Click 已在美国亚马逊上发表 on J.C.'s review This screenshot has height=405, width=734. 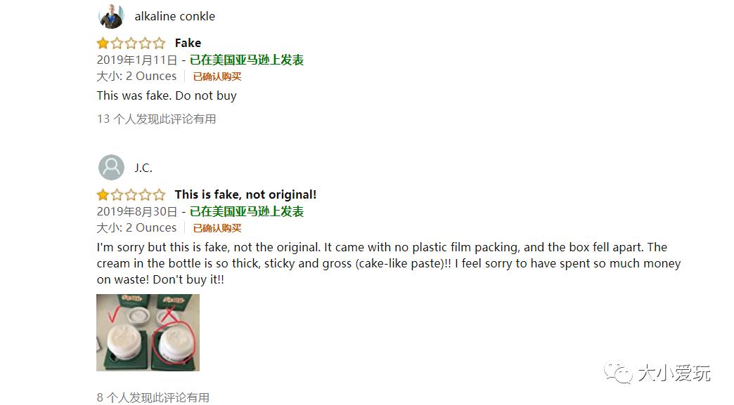click(247, 211)
